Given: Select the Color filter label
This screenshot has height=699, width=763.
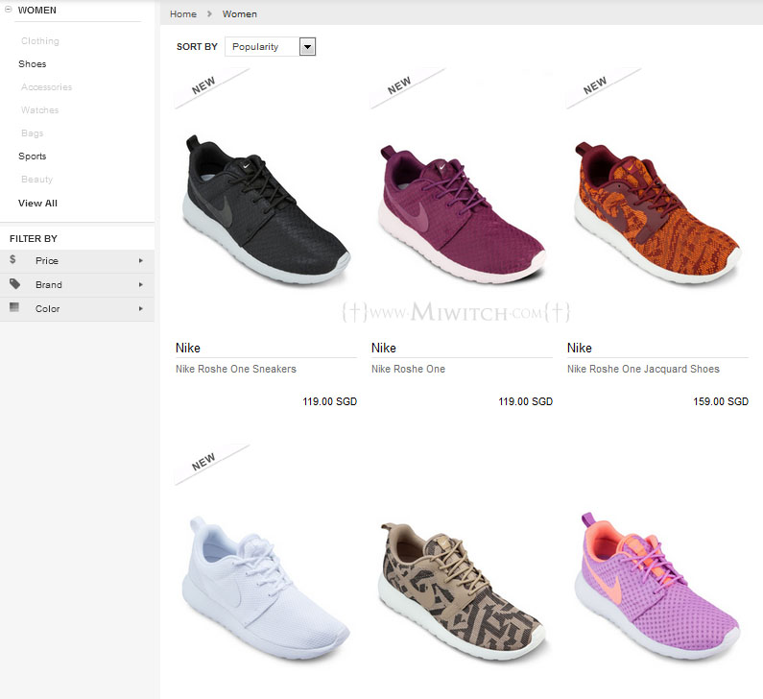Looking at the screenshot, I should (x=47, y=308).
